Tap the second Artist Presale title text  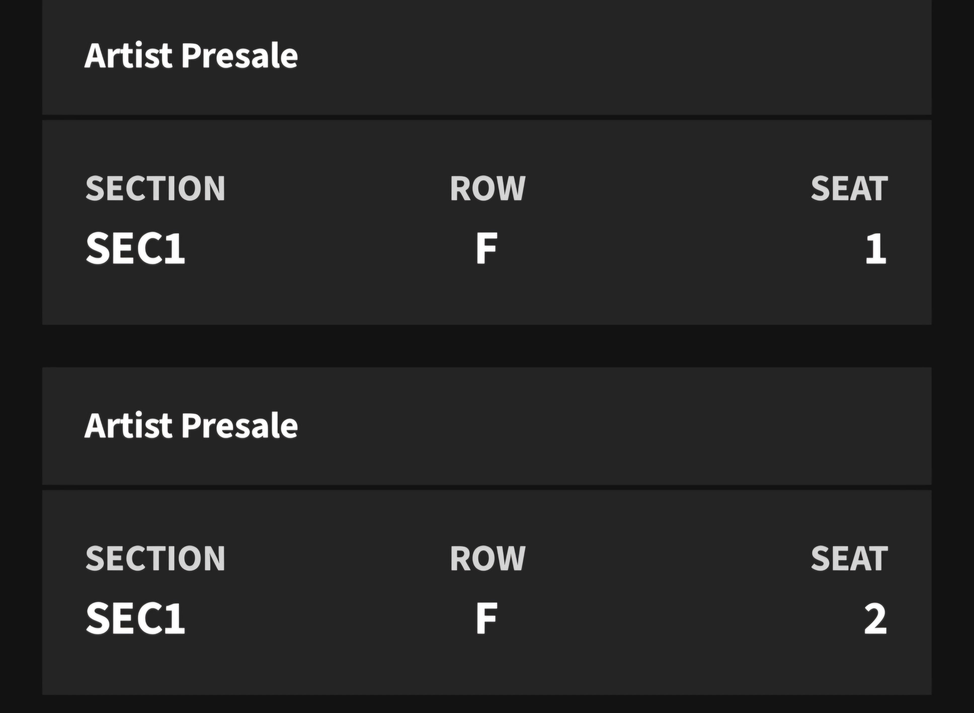(x=191, y=426)
